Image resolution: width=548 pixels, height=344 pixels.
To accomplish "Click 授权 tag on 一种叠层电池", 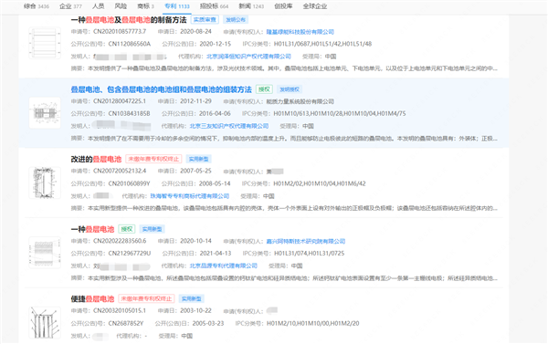I will pyautogui.click(x=127, y=229).
